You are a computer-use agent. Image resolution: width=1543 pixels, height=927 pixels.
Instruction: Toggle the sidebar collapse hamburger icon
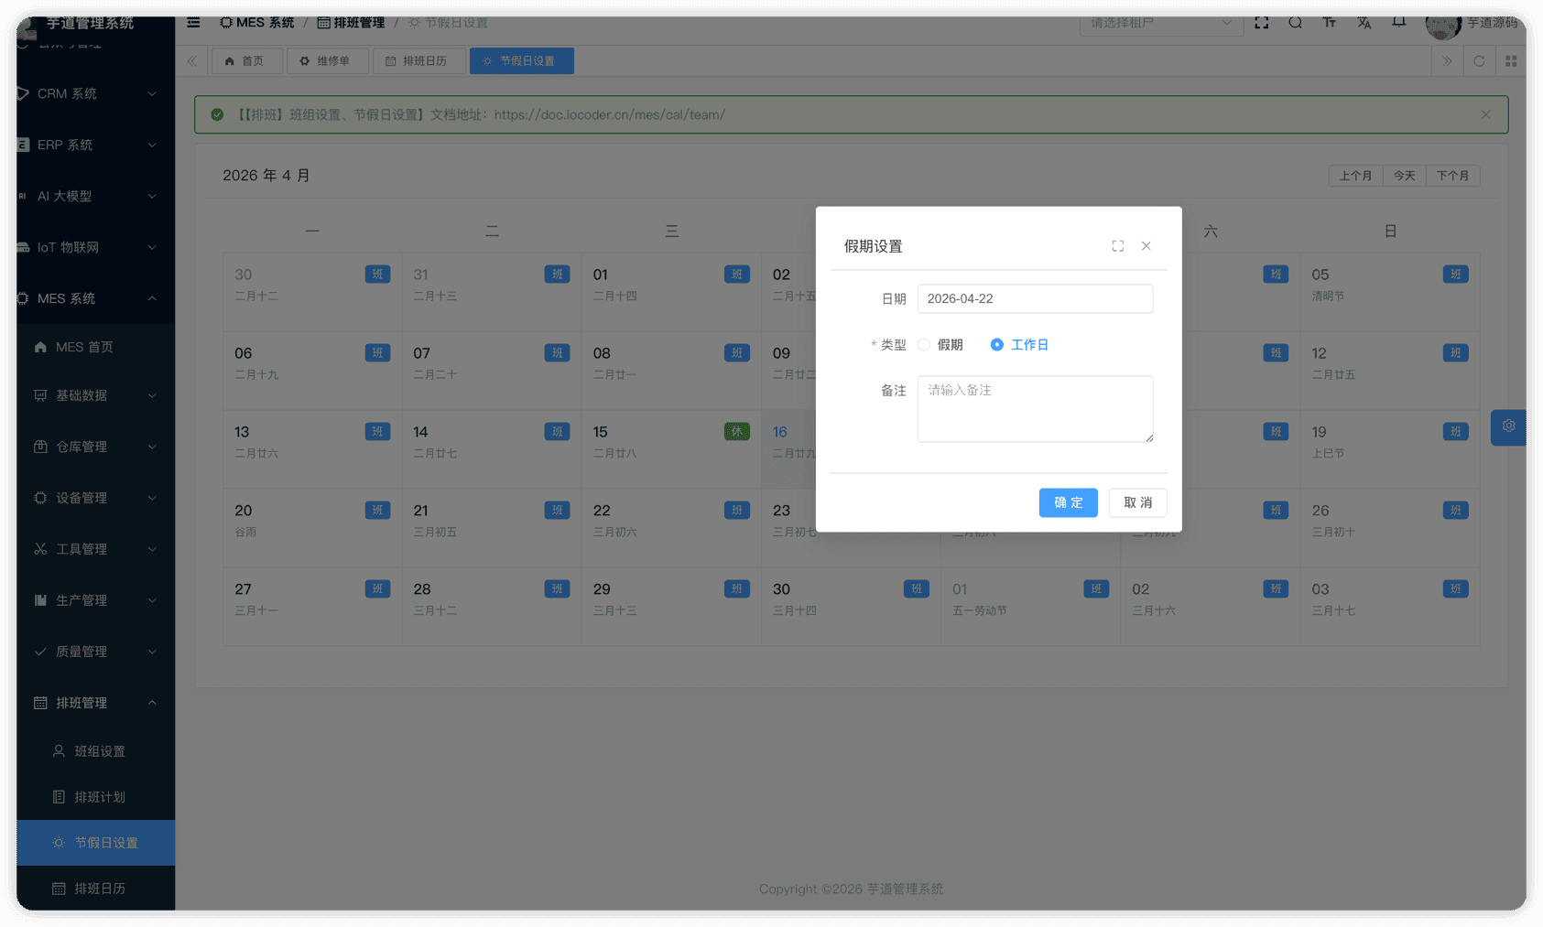tap(193, 23)
